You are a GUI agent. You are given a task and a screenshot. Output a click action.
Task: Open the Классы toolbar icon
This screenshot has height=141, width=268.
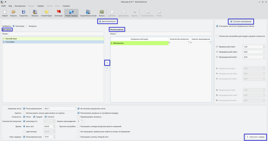[102, 13]
